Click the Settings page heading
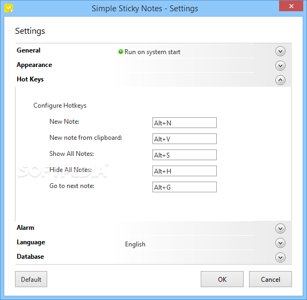The image size is (307, 300). (x=30, y=31)
